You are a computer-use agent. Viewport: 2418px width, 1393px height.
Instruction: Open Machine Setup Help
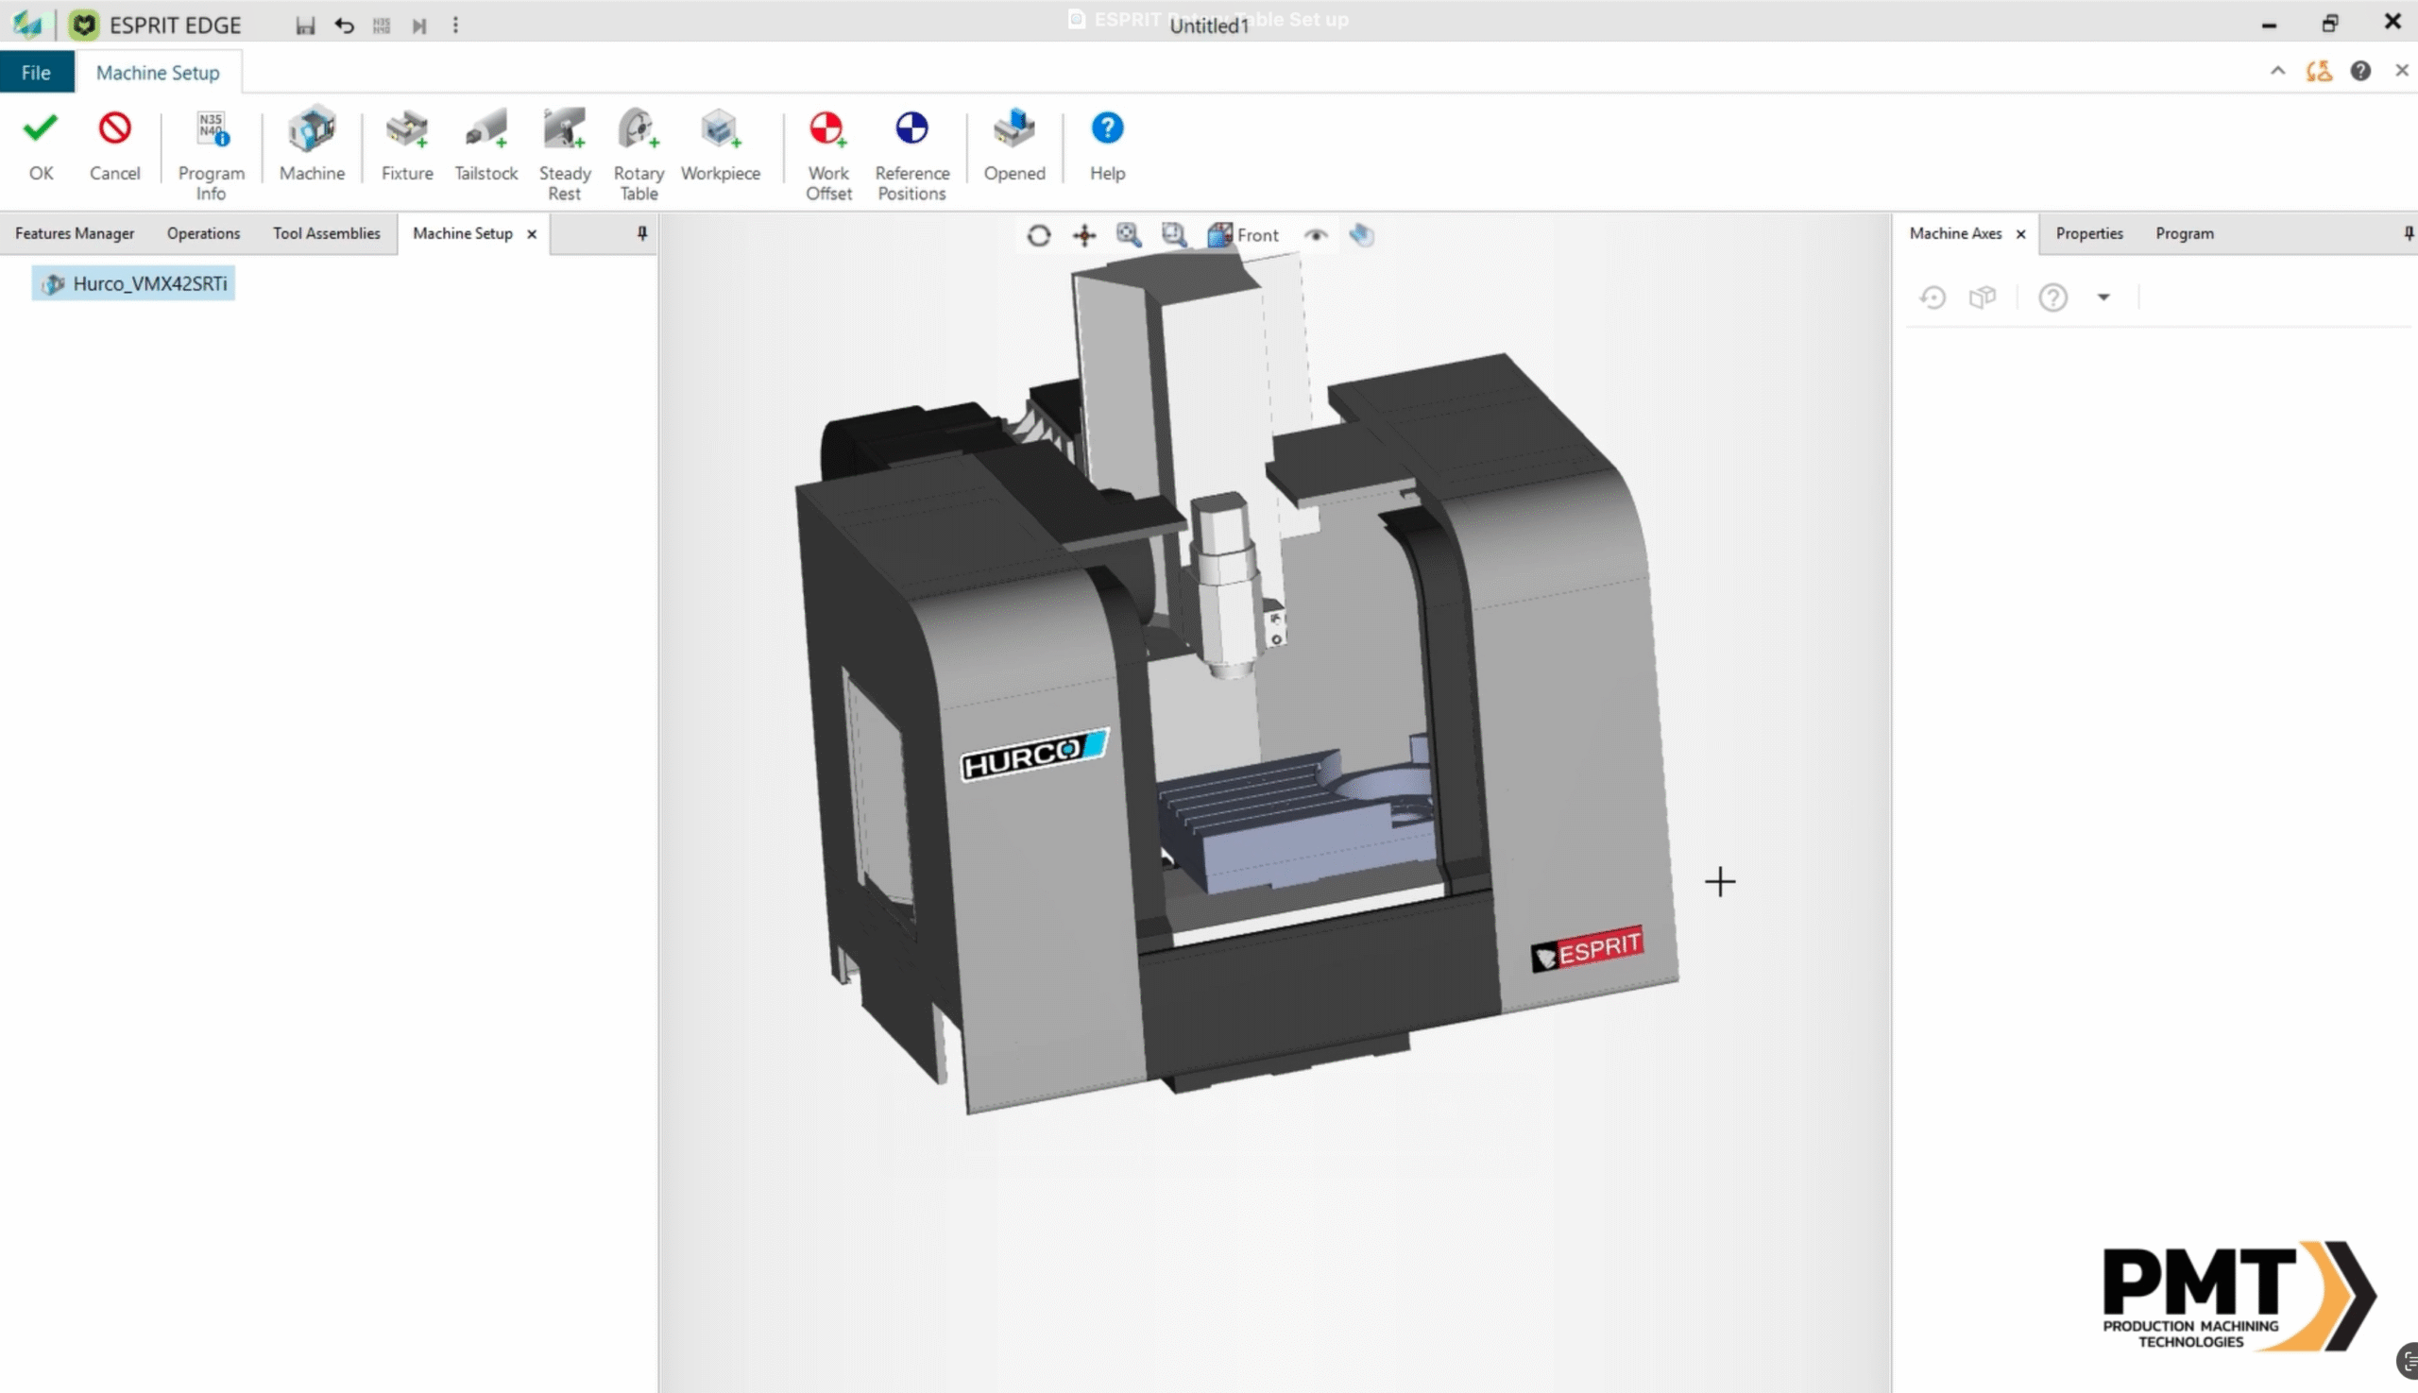pyautogui.click(x=1107, y=145)
